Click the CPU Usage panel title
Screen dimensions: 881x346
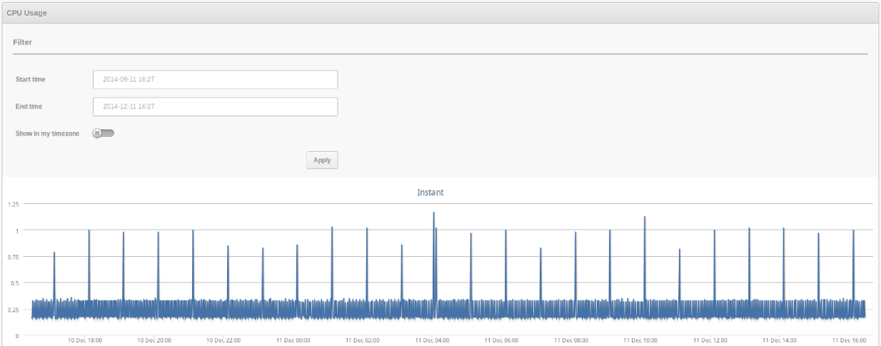(27, 13)
